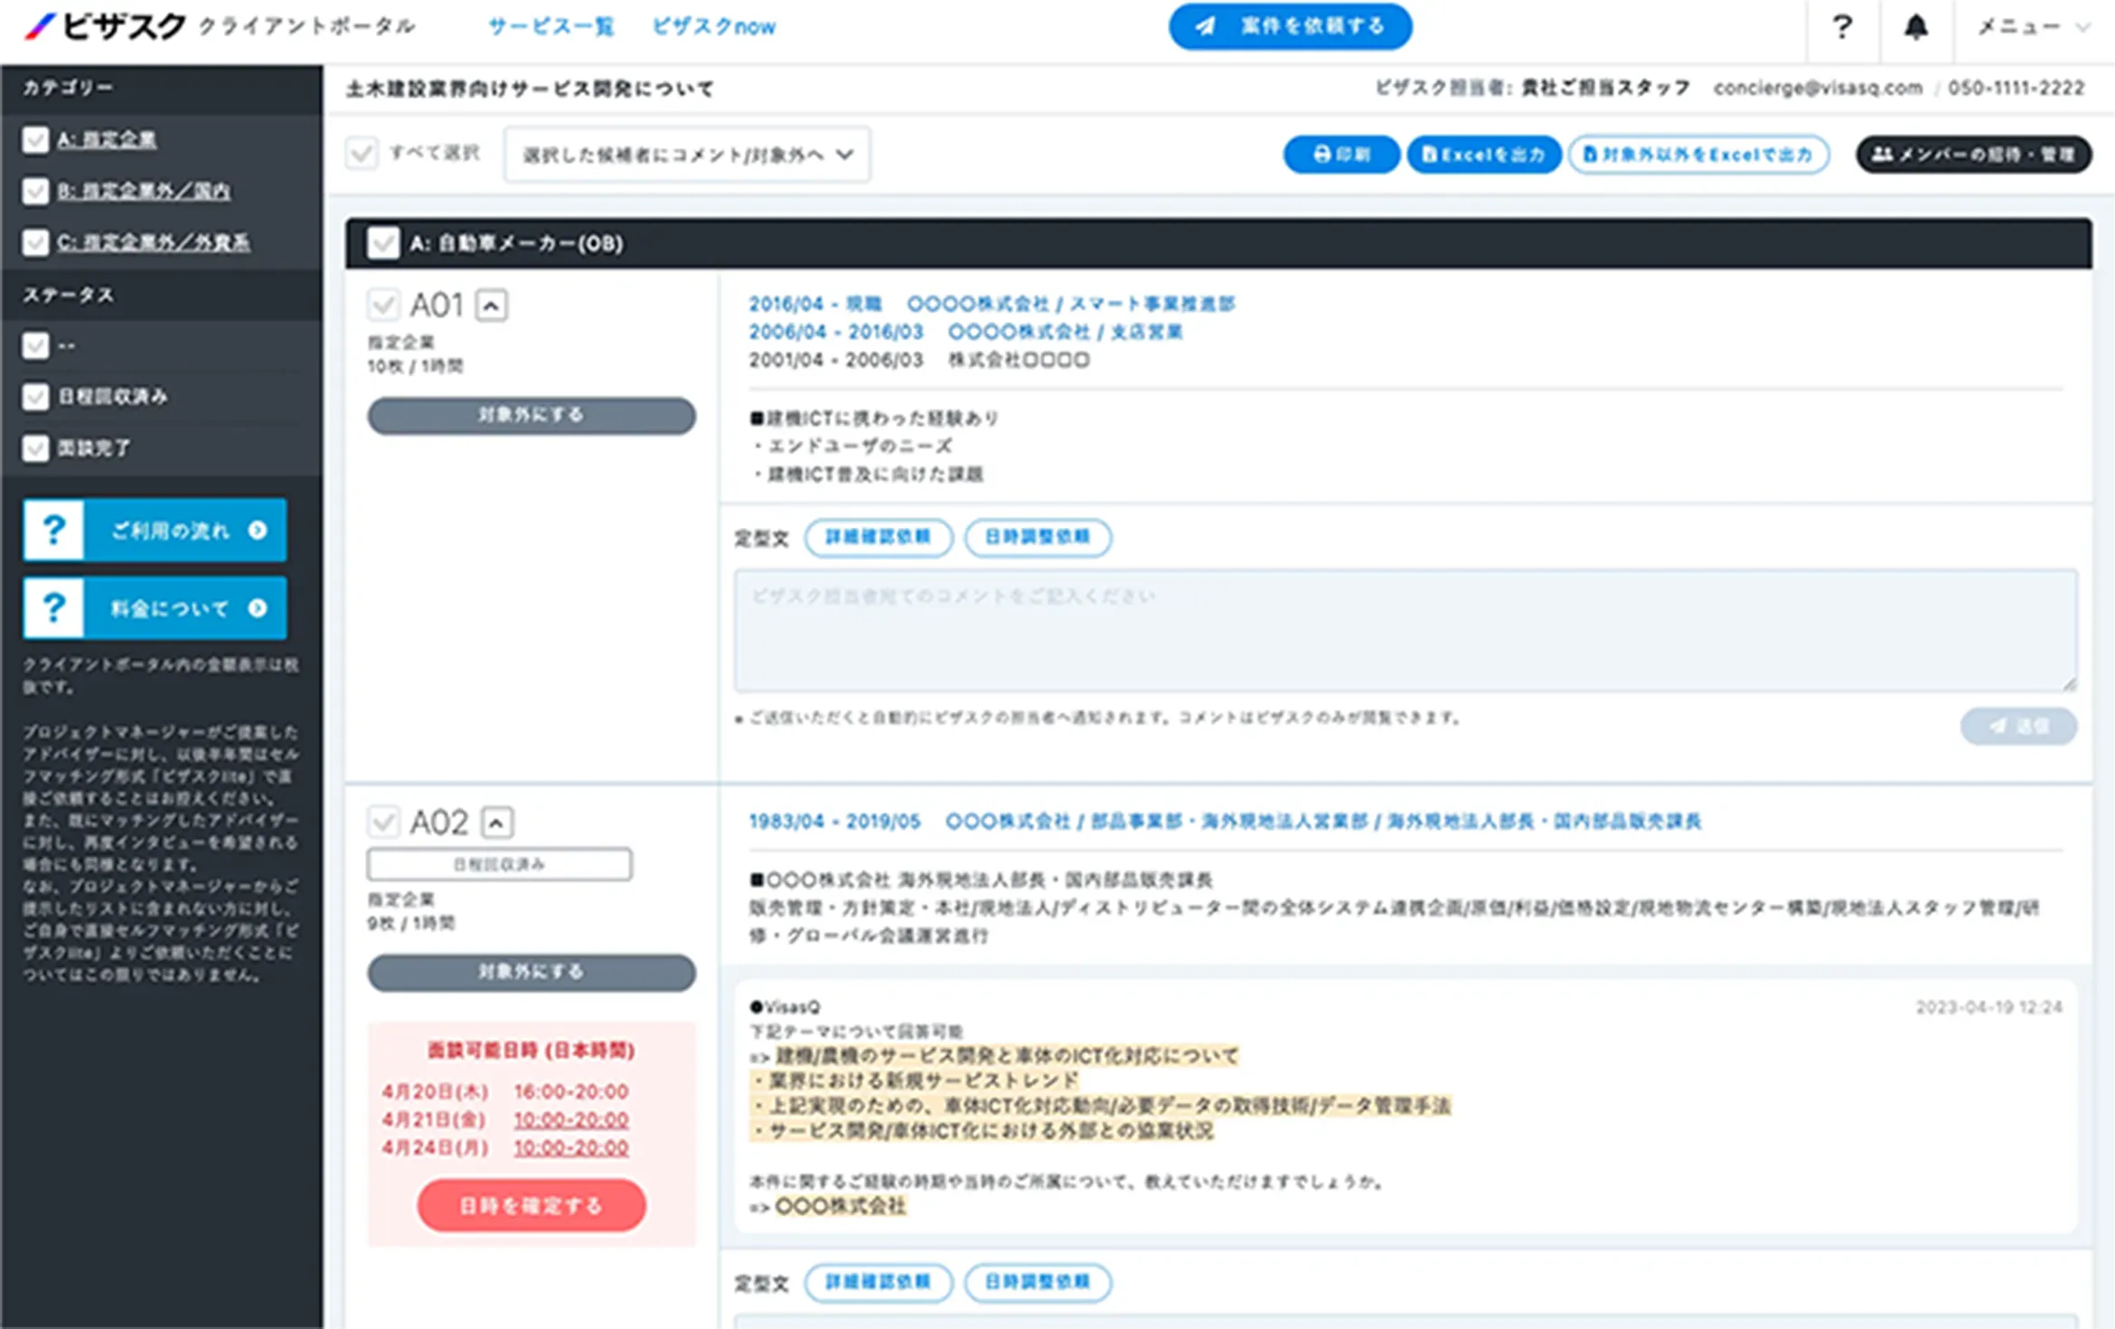Click paper plane icon in 案件を依頼する button

click(1206, 26)
